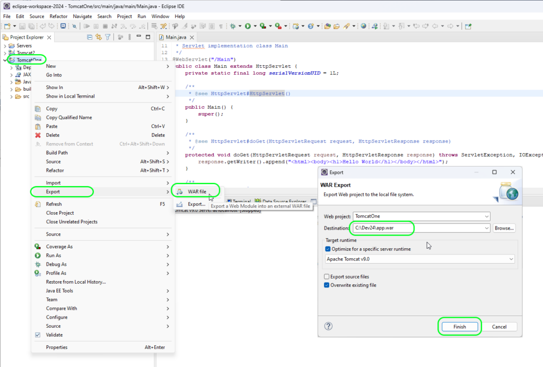Click the filter funnel icon in Project Explorer
Screen dimensions: 543x367
(108, 37)
